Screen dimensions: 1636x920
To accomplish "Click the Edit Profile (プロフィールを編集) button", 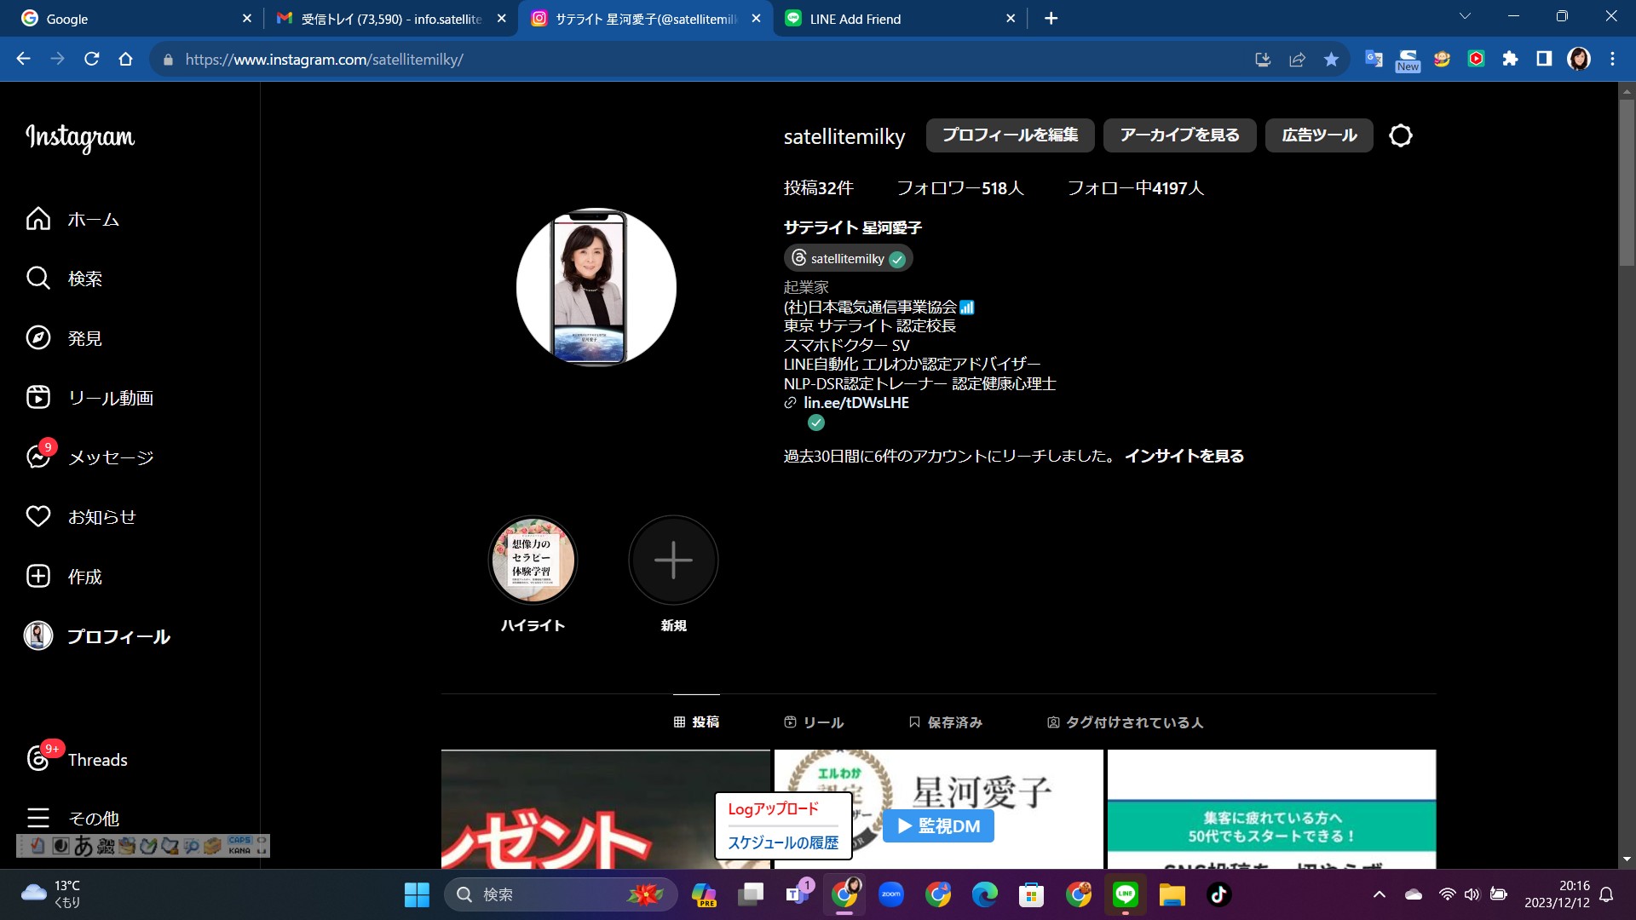I will tap(1011, 135).
